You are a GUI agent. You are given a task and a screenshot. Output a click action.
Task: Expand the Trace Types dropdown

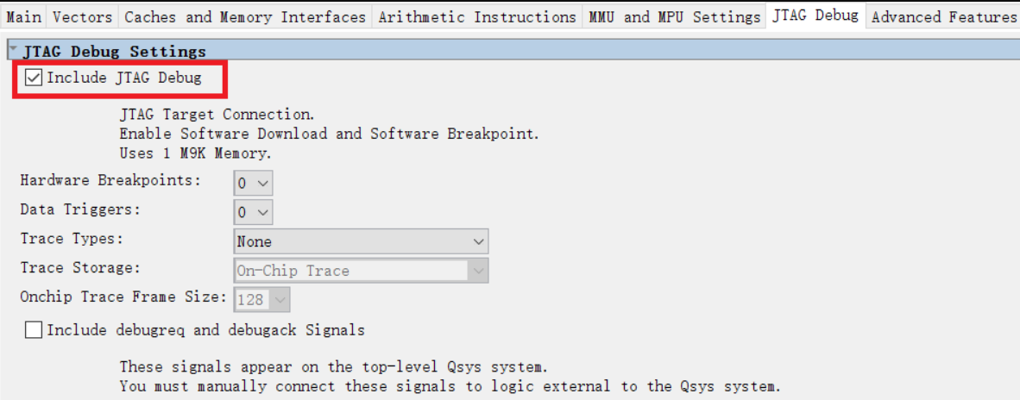point(361,241)
